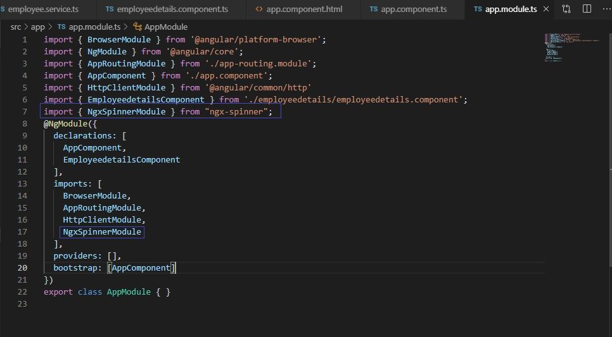Click the "ngx-spinner" string on line 7
612x337 pixels.
click(236, 111)
